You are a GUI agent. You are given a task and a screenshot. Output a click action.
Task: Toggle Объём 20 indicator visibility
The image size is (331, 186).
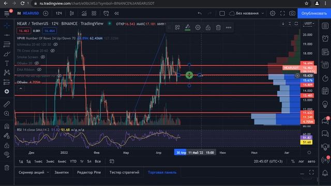pyautogui.click(x=37, y=63)
